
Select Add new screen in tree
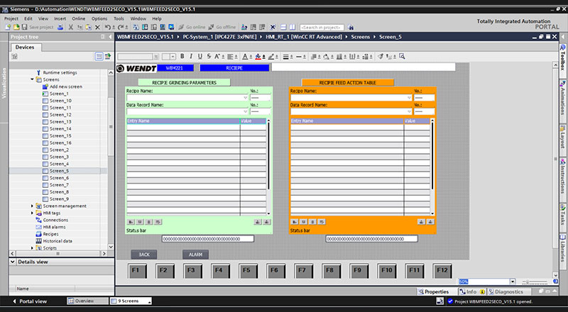pyautogui.click(x=65, y=87)
